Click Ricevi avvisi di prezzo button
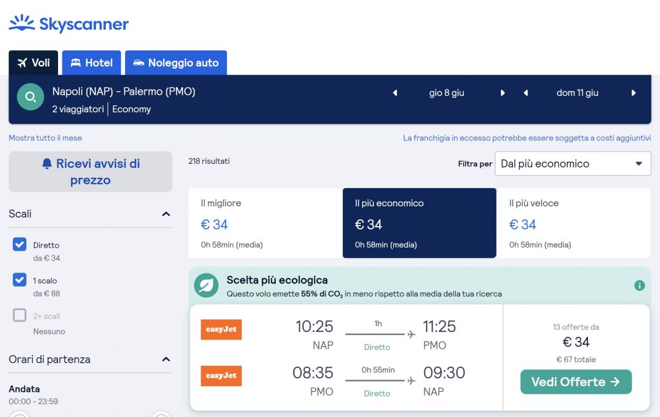 coord(90,171)
